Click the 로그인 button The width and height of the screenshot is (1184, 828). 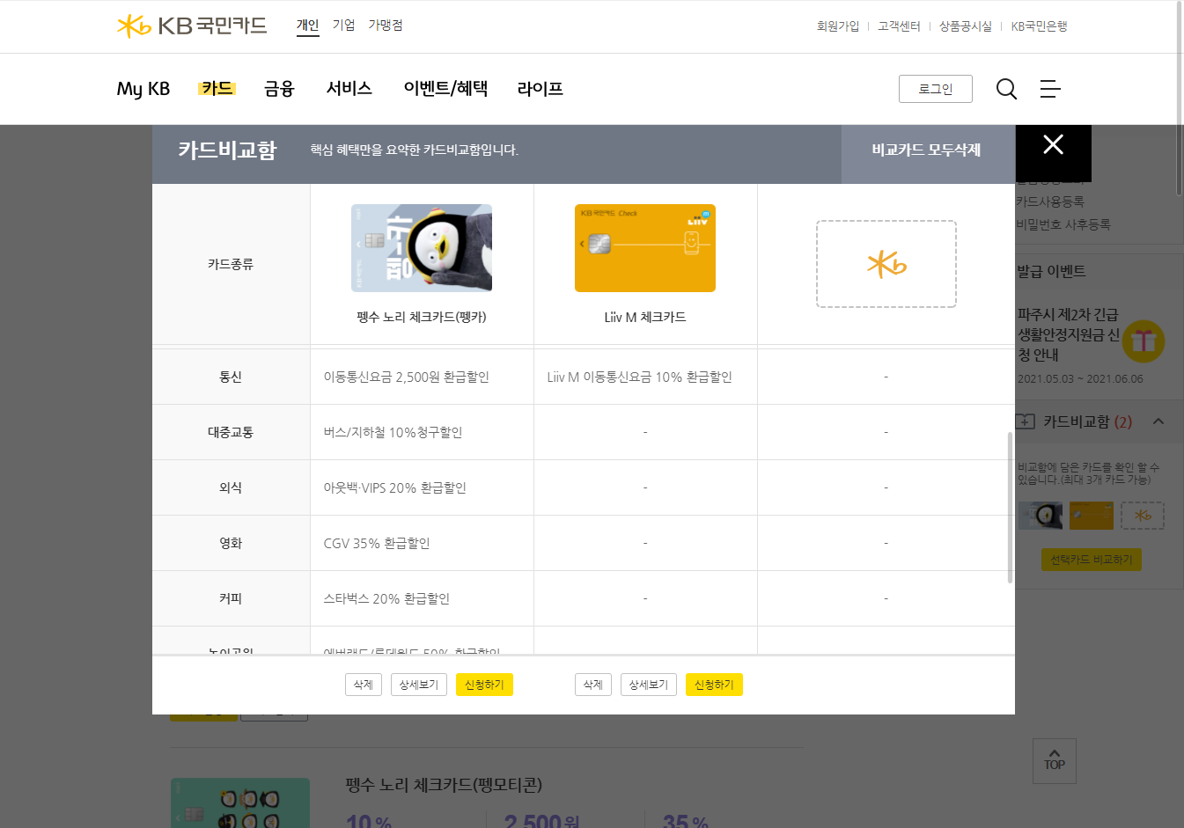[x=936, y=89]
